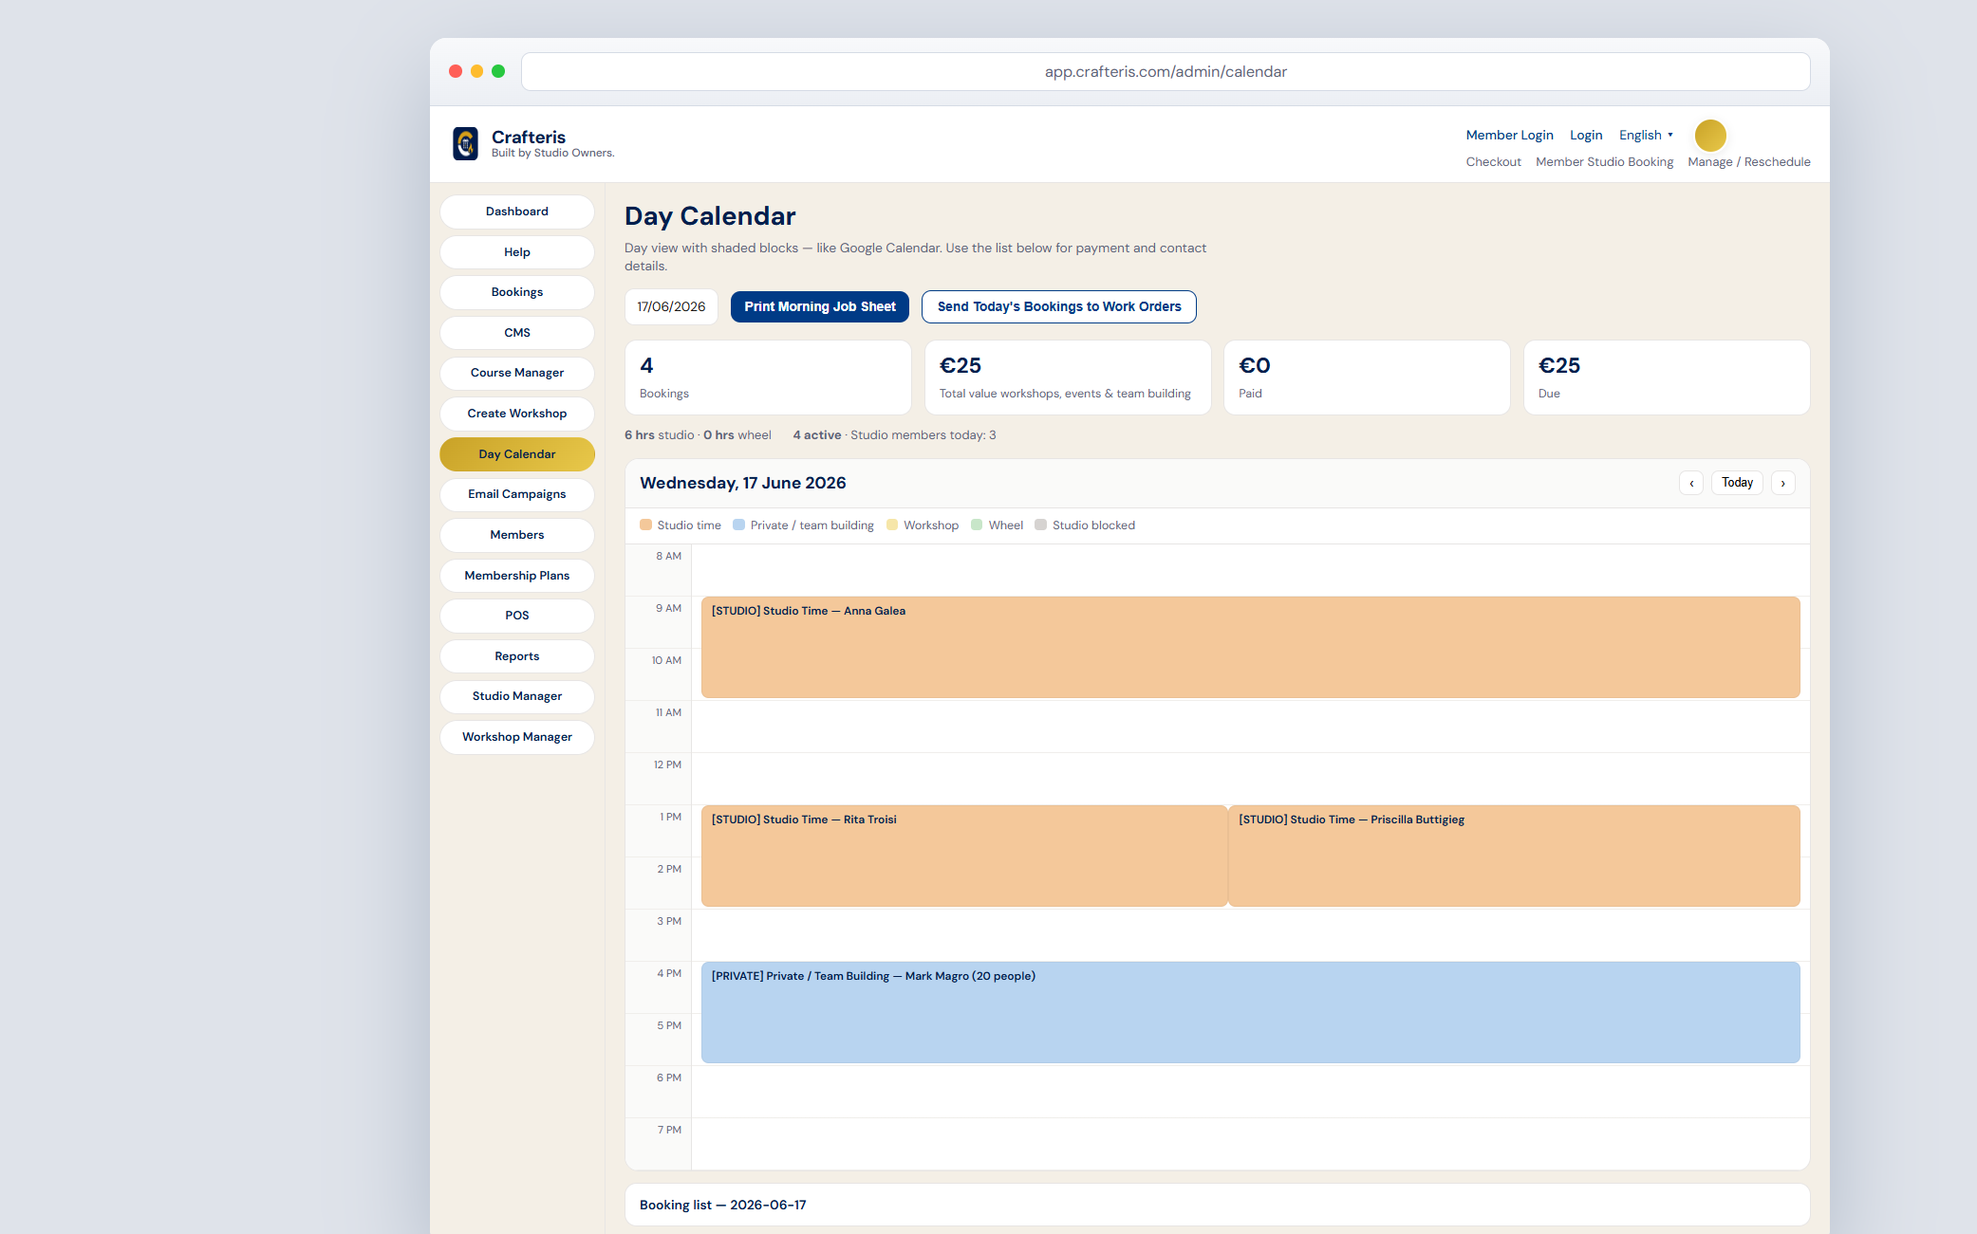
Task: Open Anna Galea studio time block
Action: [x=1250, y=647]
